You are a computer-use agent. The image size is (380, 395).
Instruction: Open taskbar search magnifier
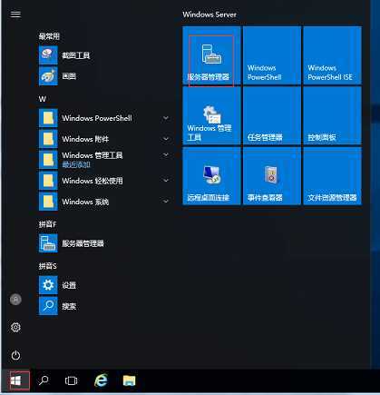(x=44, y=380)
